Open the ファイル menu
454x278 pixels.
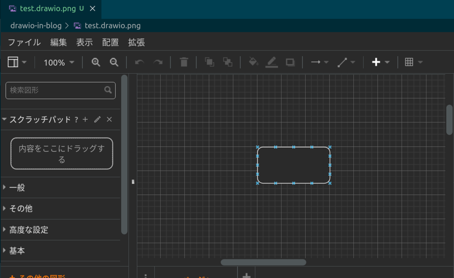tap(24, 42)
